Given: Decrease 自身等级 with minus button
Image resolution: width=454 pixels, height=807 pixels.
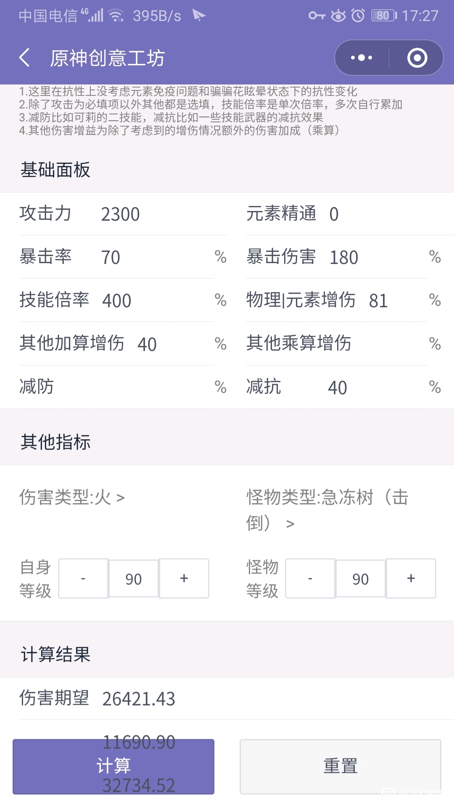Looking at the screenshot, I should 83,578.
